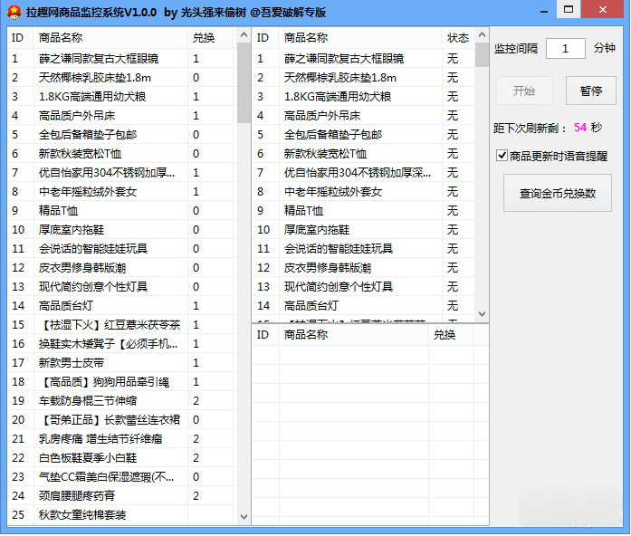Minimize the monitoring system window
631x536 pixels.
point(552,12)
